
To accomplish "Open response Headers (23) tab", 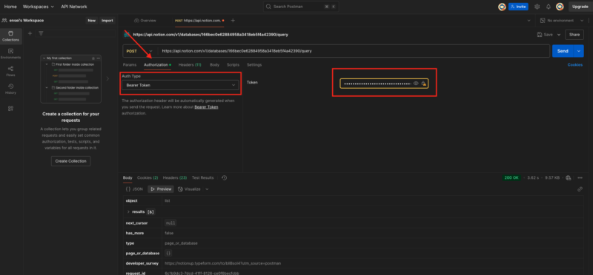I will point(175,177).
